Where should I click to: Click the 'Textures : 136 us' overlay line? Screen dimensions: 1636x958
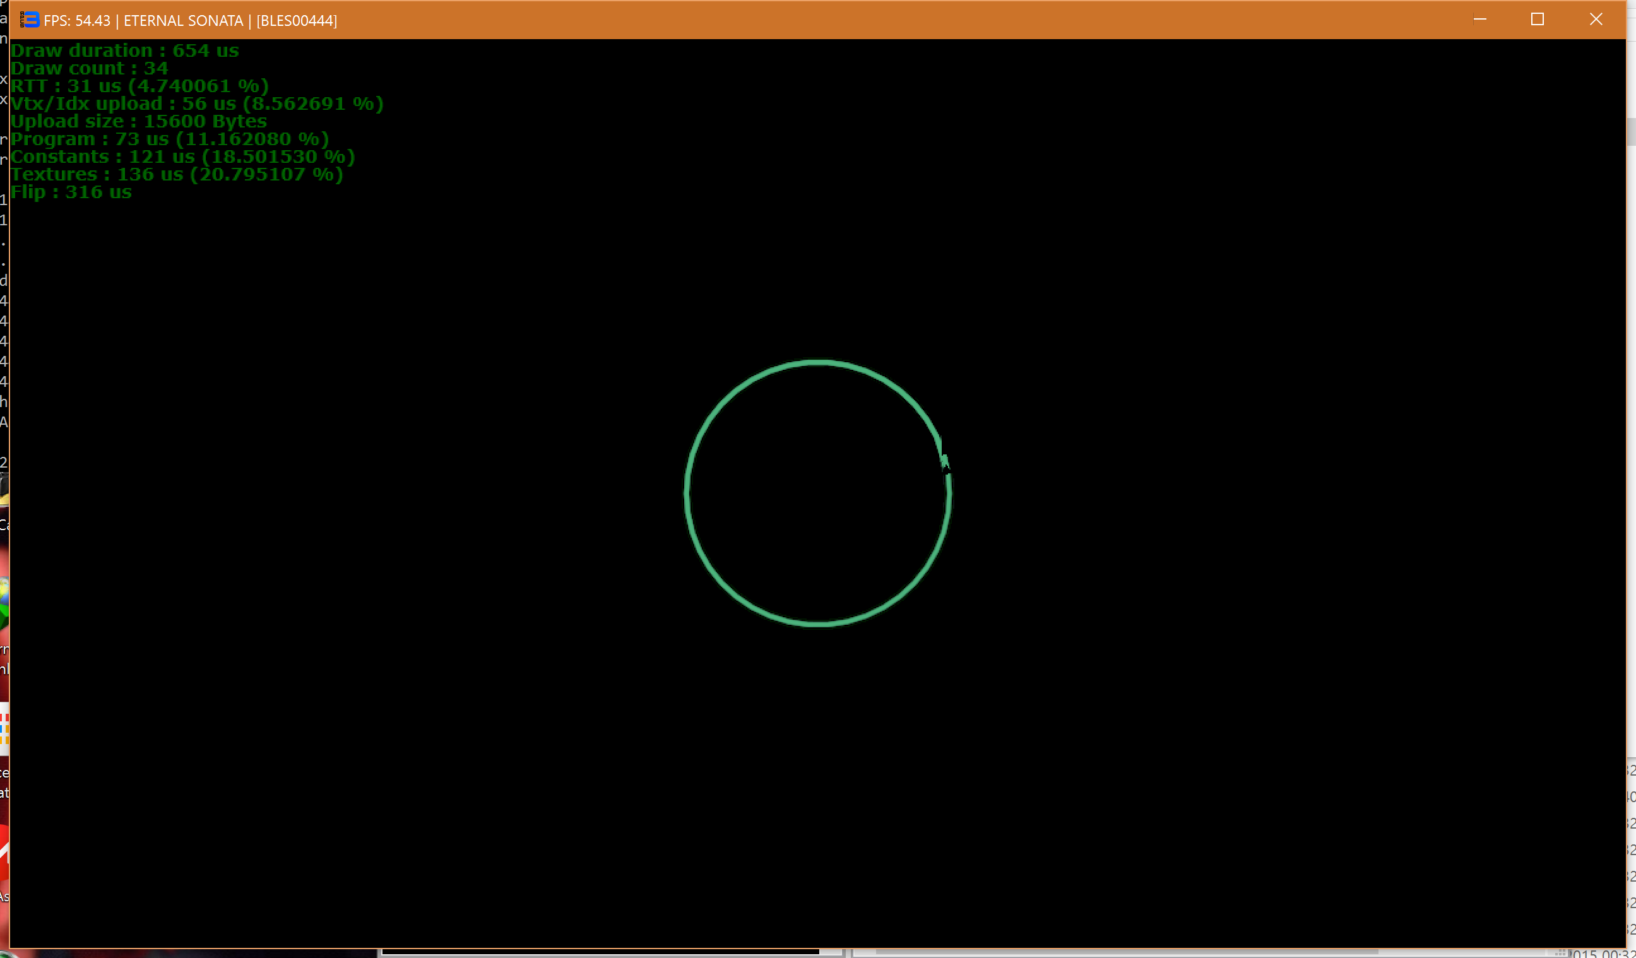pos(177,175)
